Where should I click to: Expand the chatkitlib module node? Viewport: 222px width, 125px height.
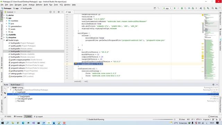pos(4,35)
